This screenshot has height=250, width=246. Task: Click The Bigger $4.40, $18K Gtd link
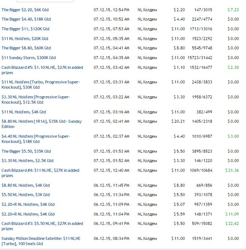(x=26, y=19)
